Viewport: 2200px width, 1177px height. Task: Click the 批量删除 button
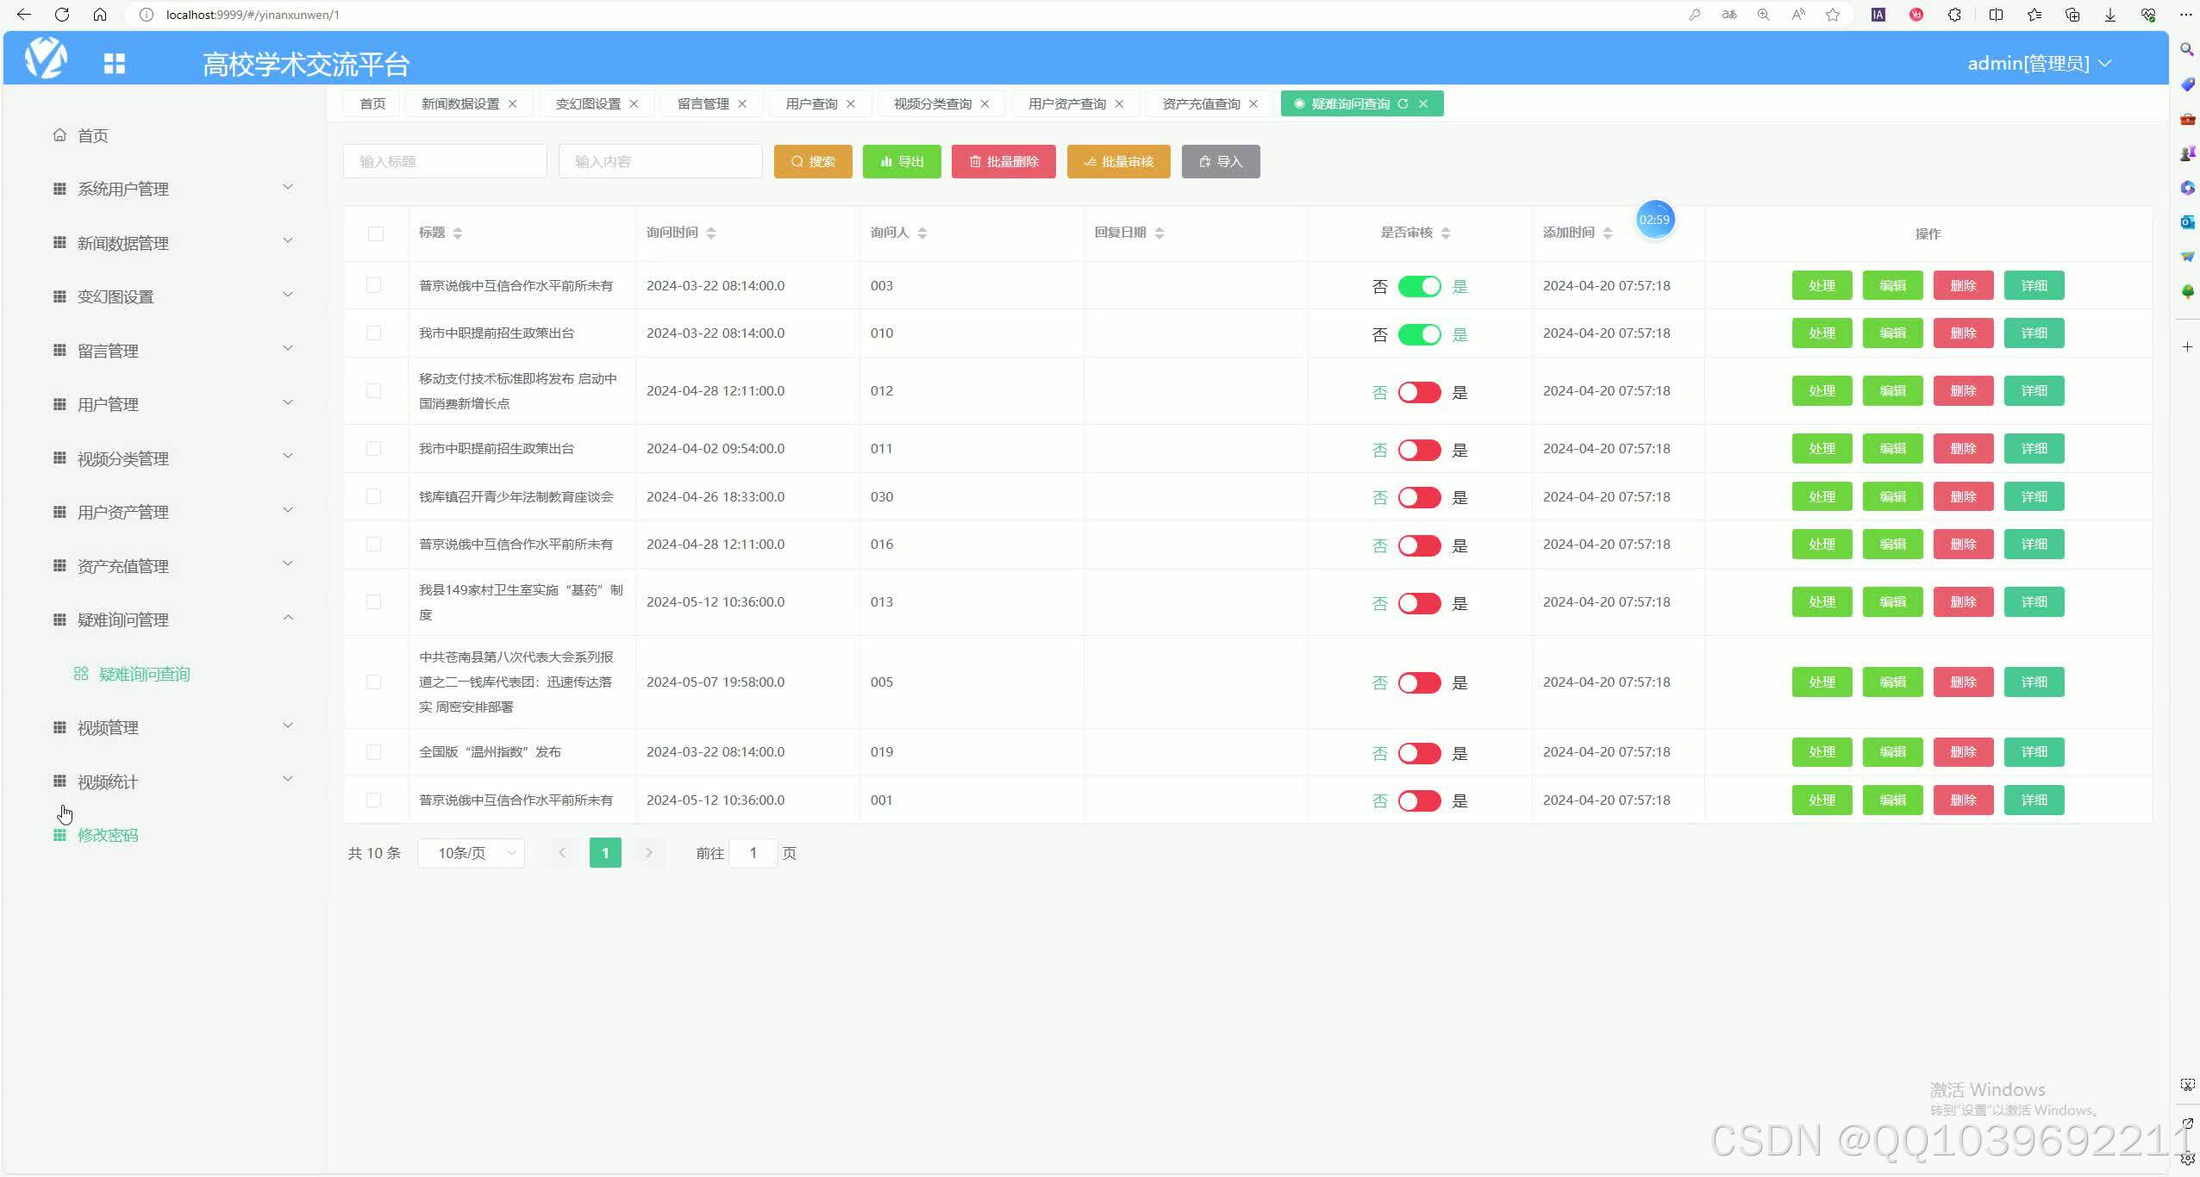click(x=1003, y=161)
